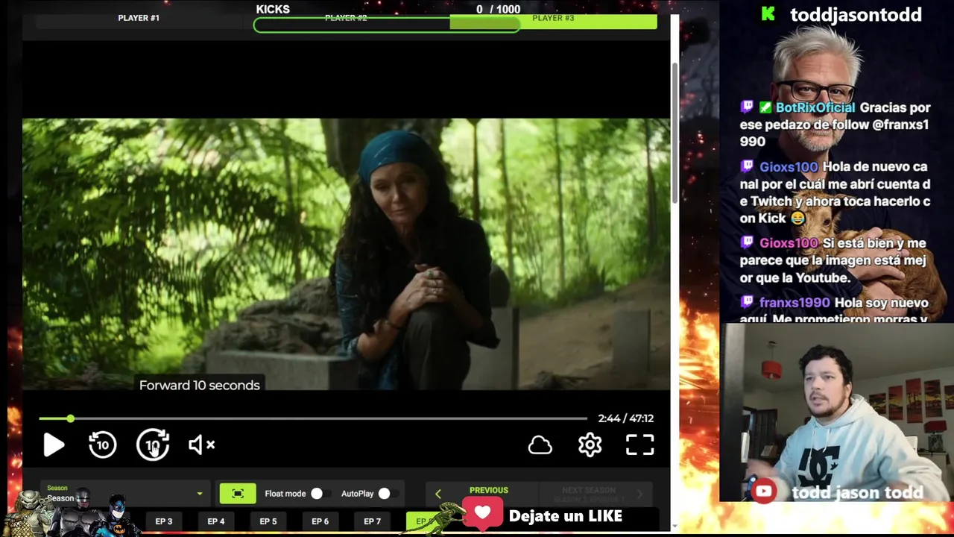Viewport: 954px width, 537px height.
Task: Skip forward 10 seconds
Action: click(x=153, y=445)
